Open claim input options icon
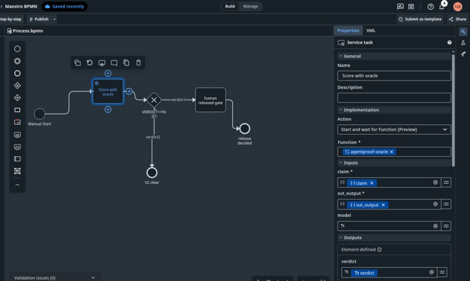The width and height of the screenshot is (470, 281). 446,182
